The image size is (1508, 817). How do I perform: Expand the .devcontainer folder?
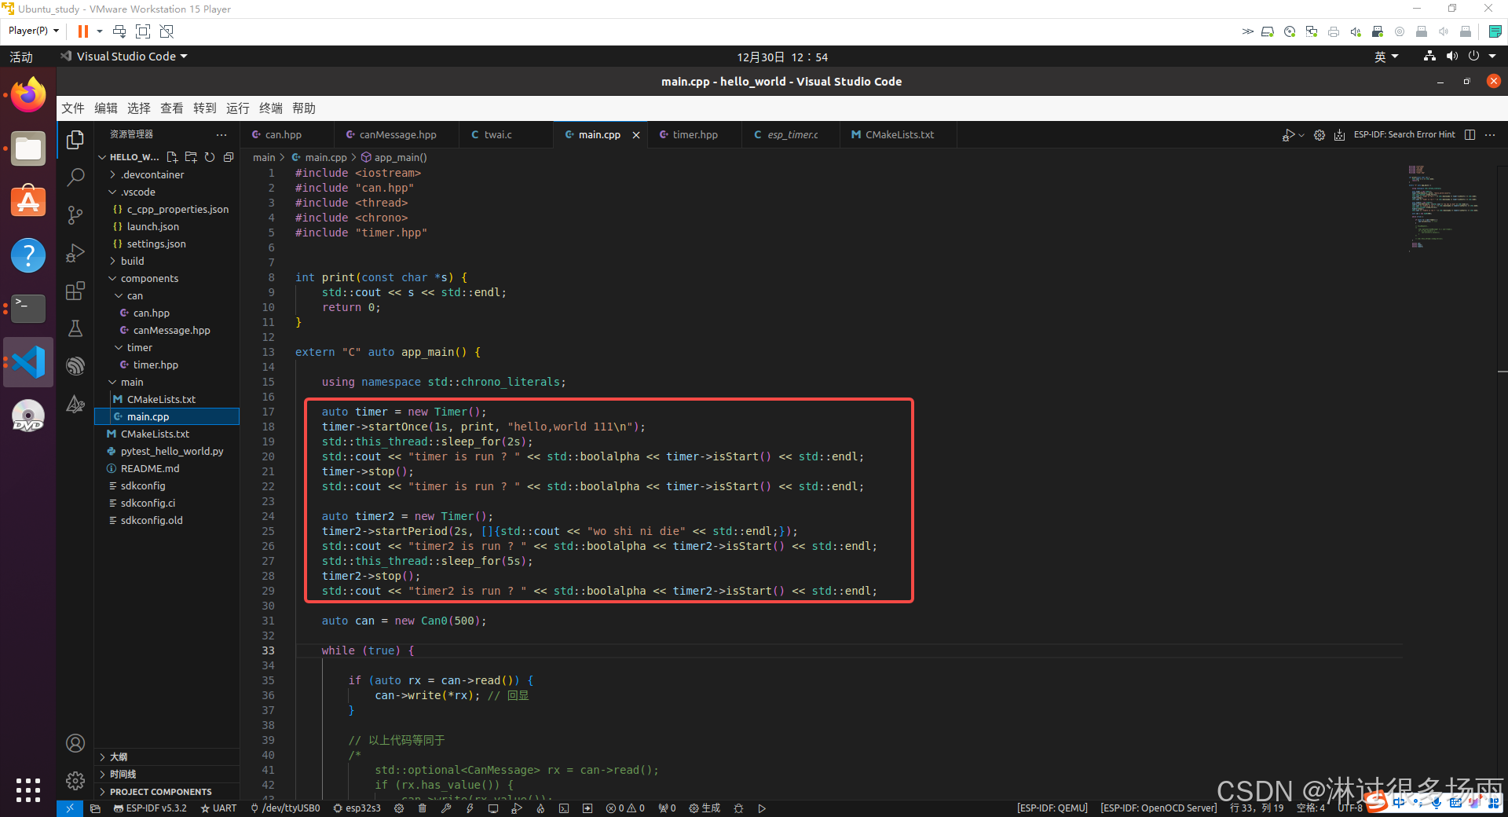pyautogui.click(x=167, y=174)
